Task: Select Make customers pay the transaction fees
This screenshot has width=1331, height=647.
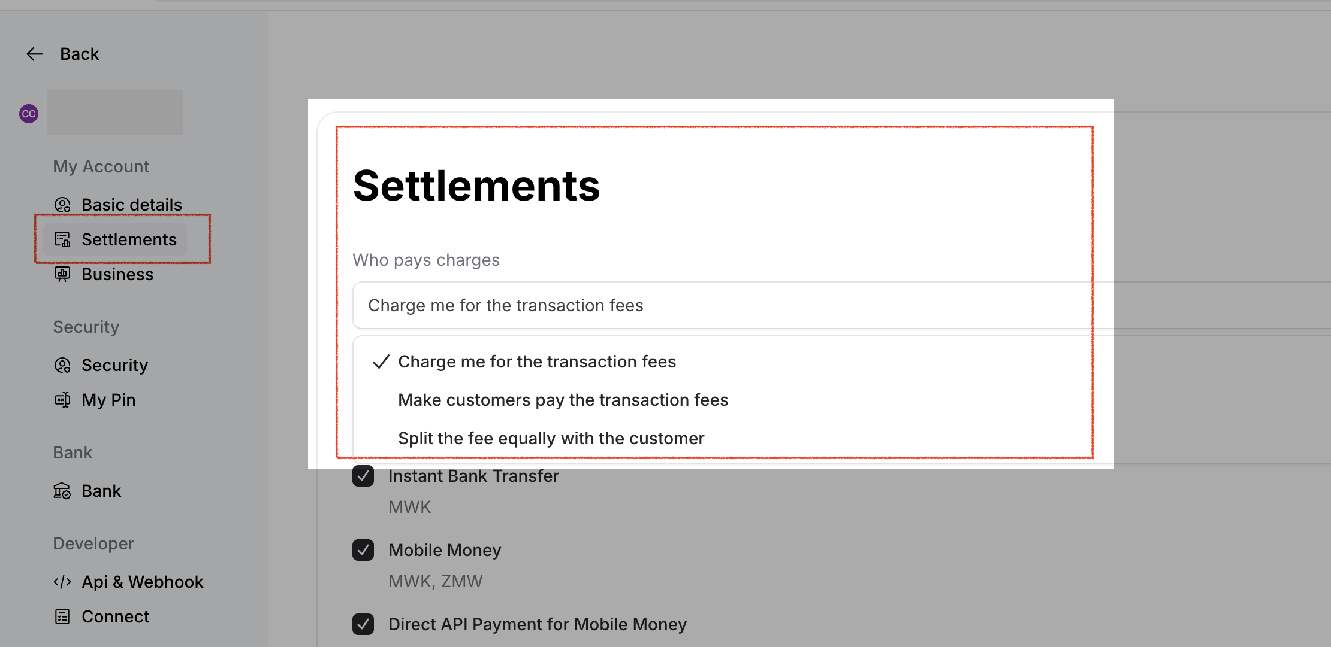Action: click(x=563, y=400)
